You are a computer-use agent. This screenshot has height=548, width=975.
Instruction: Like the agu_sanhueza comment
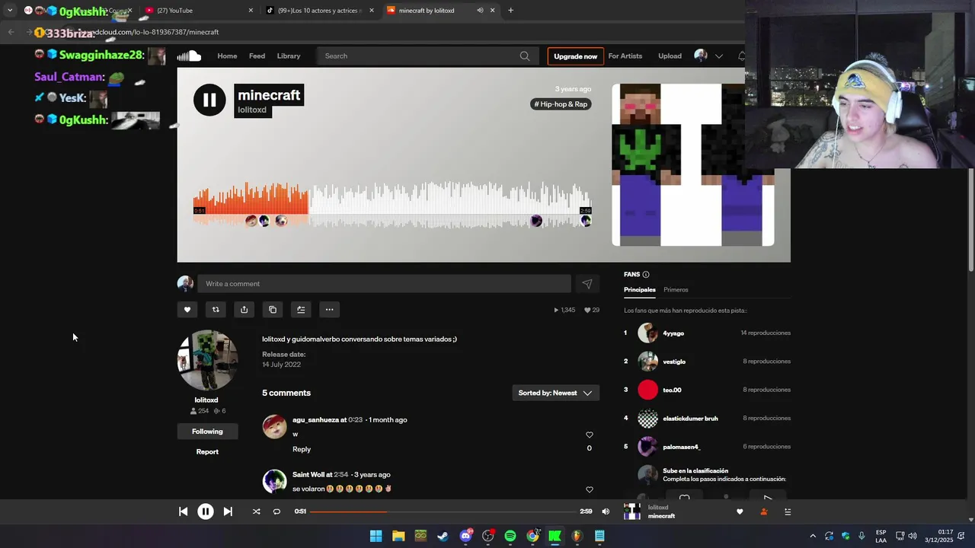[x=589, y=435]
